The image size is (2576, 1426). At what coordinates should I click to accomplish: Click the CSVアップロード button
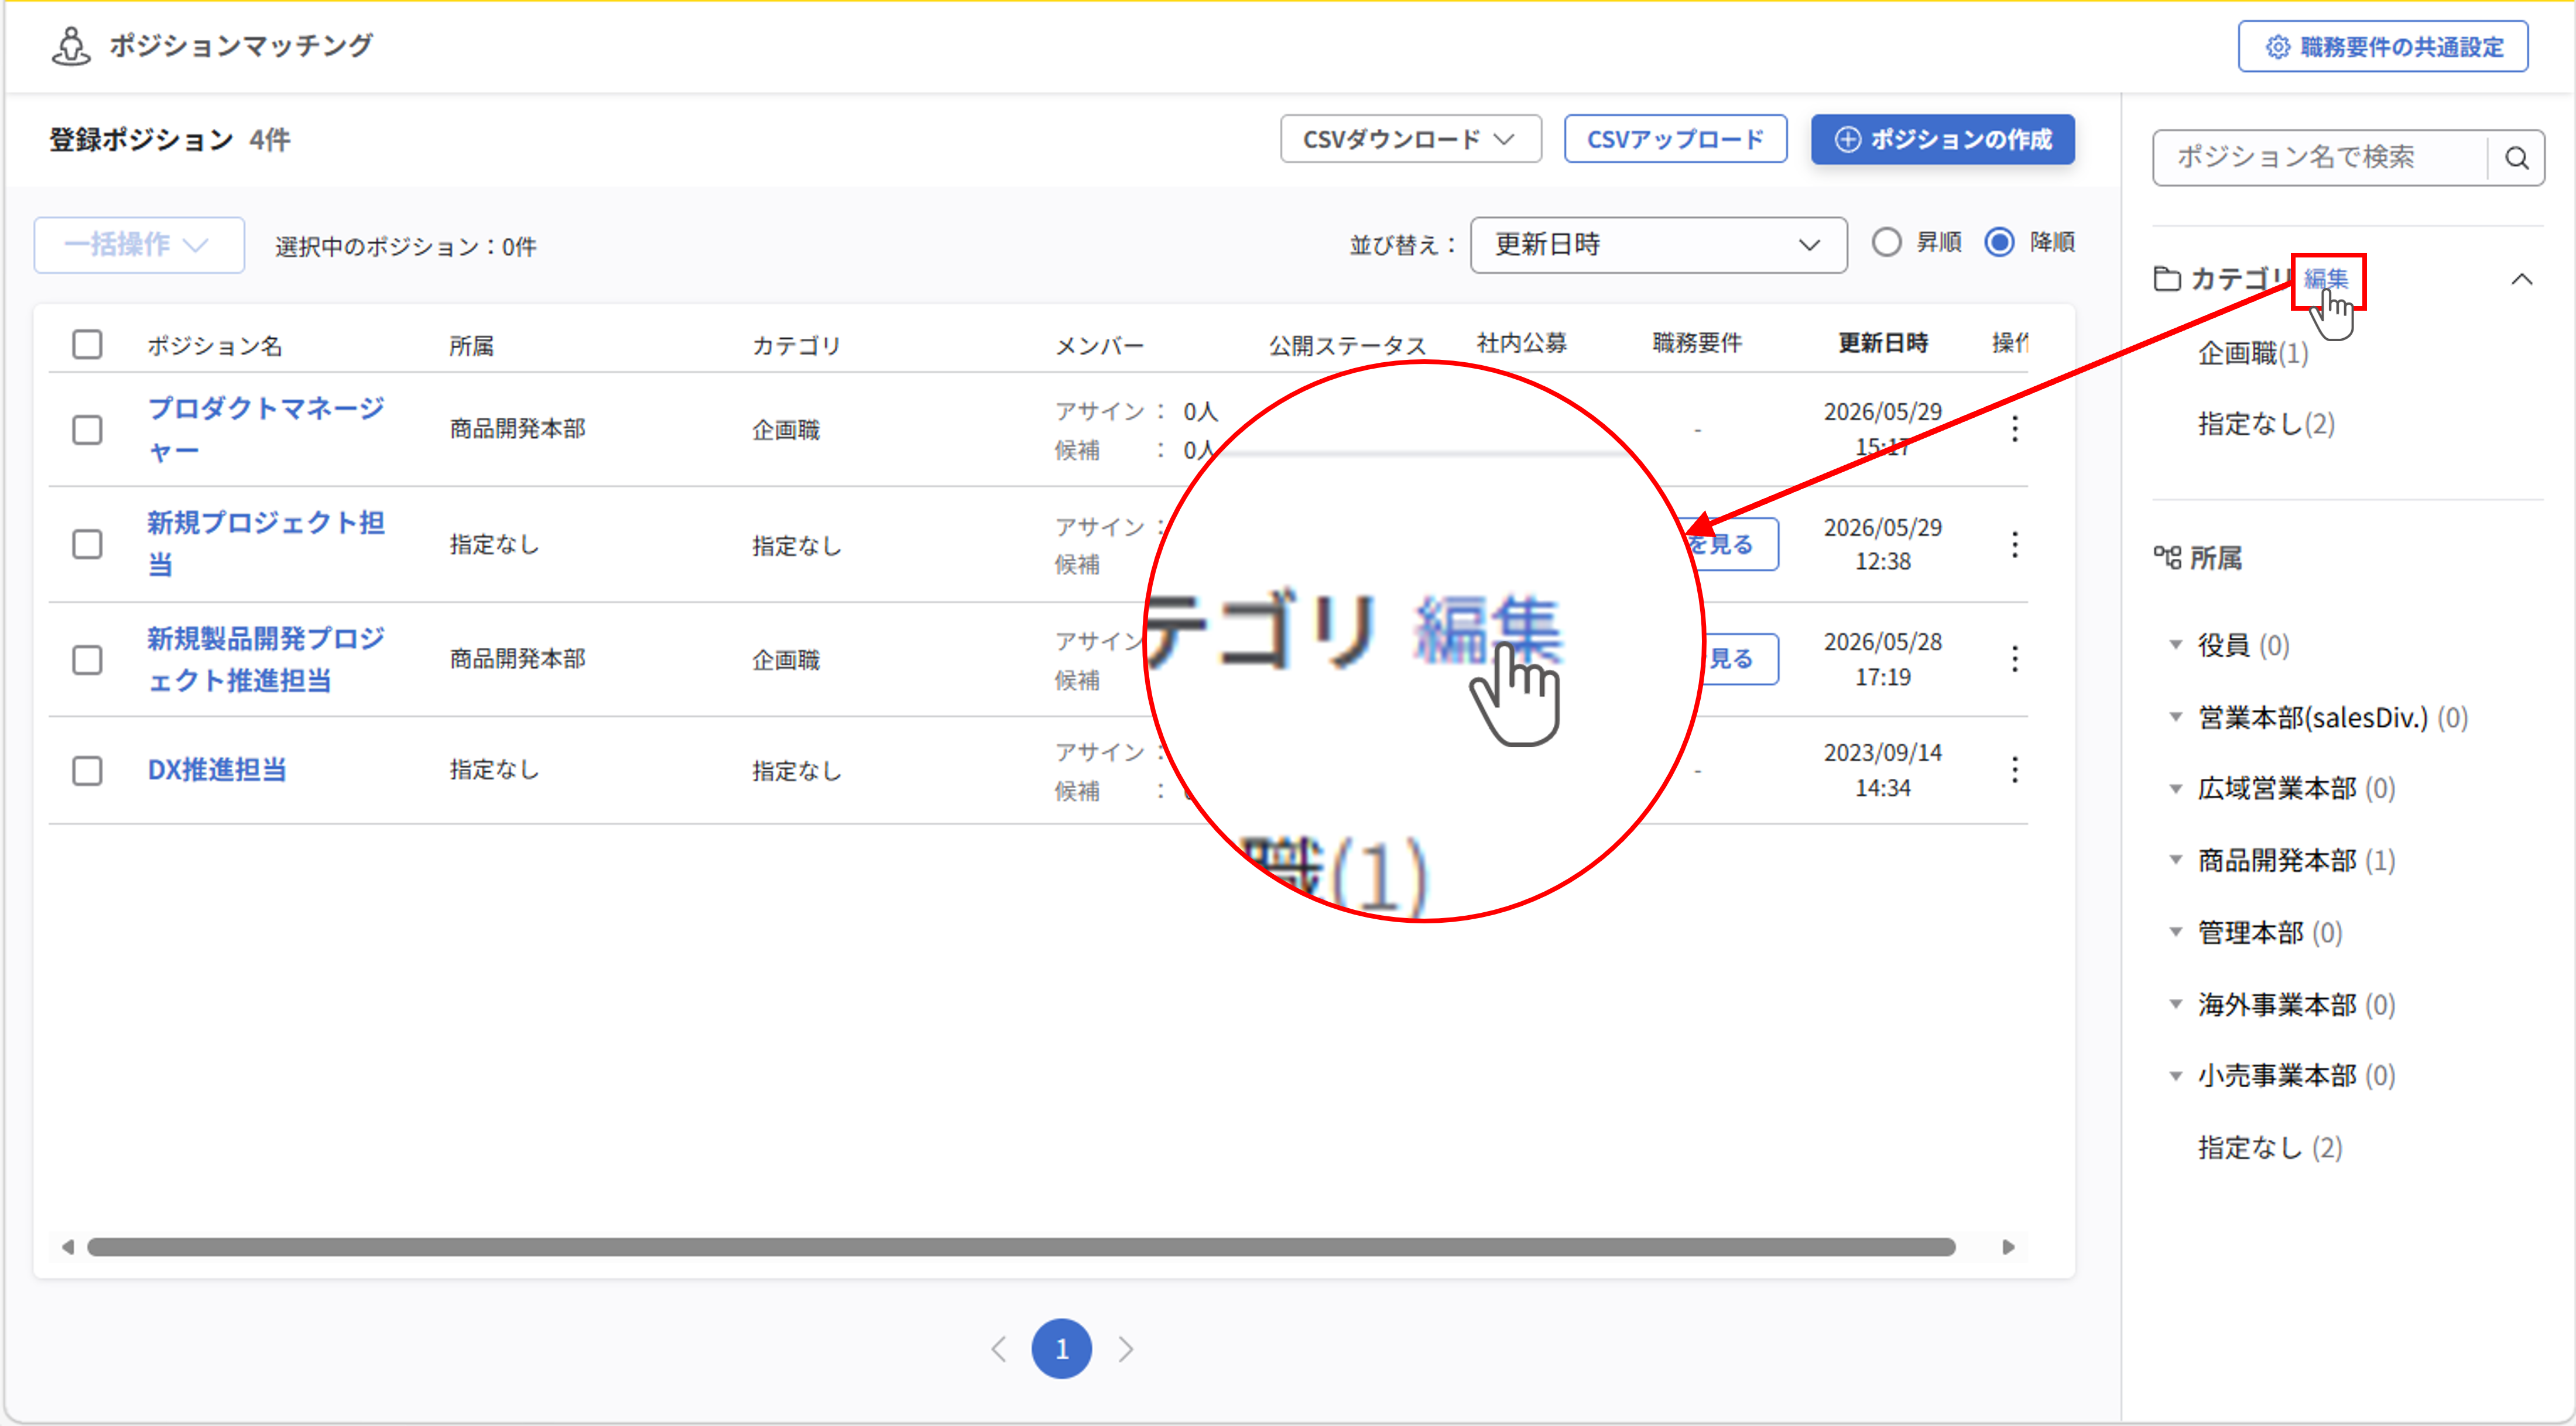click(1675, 139)
